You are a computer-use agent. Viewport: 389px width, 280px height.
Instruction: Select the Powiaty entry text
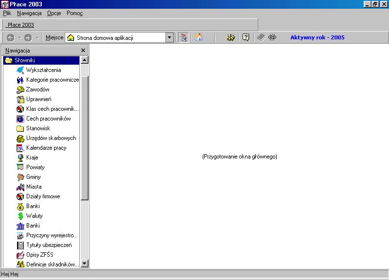pos(35,167)
